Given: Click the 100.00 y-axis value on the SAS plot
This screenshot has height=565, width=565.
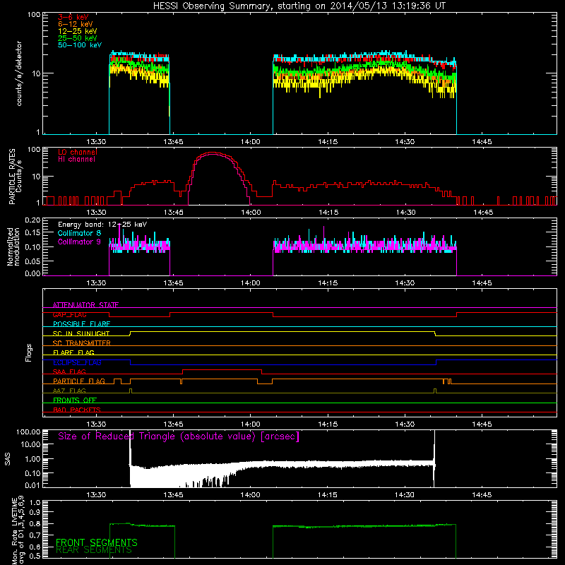Looking at the screenshot, I should [x=28, y=432].
